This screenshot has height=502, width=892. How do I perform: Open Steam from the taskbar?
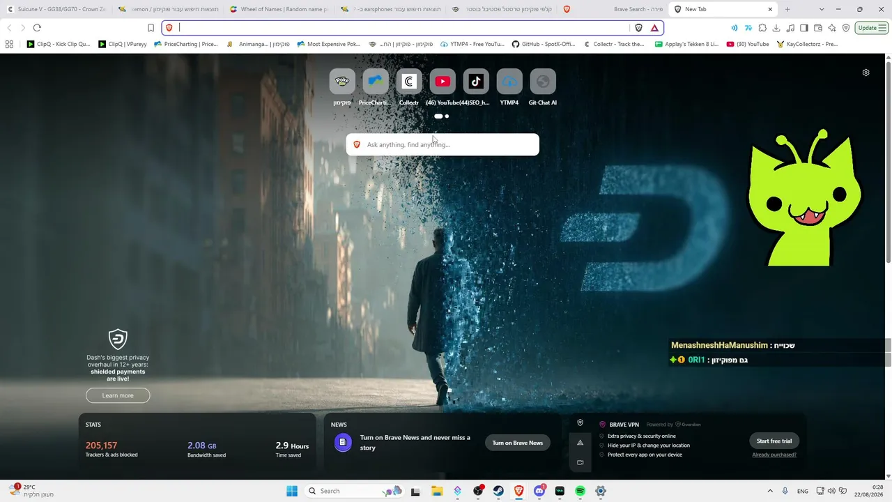(498, 491)
